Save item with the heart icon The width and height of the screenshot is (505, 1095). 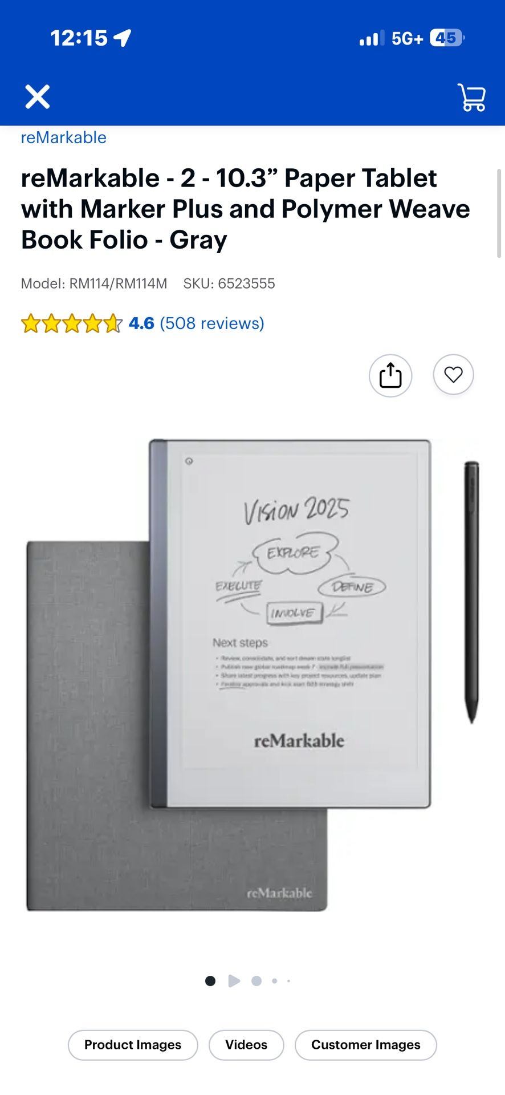coord(454,375)
